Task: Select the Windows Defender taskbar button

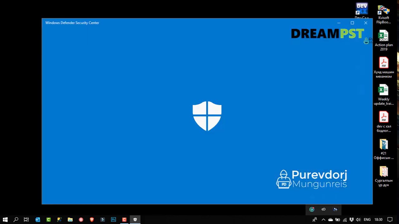Action: pyautogui.click(x=135, y=220)
